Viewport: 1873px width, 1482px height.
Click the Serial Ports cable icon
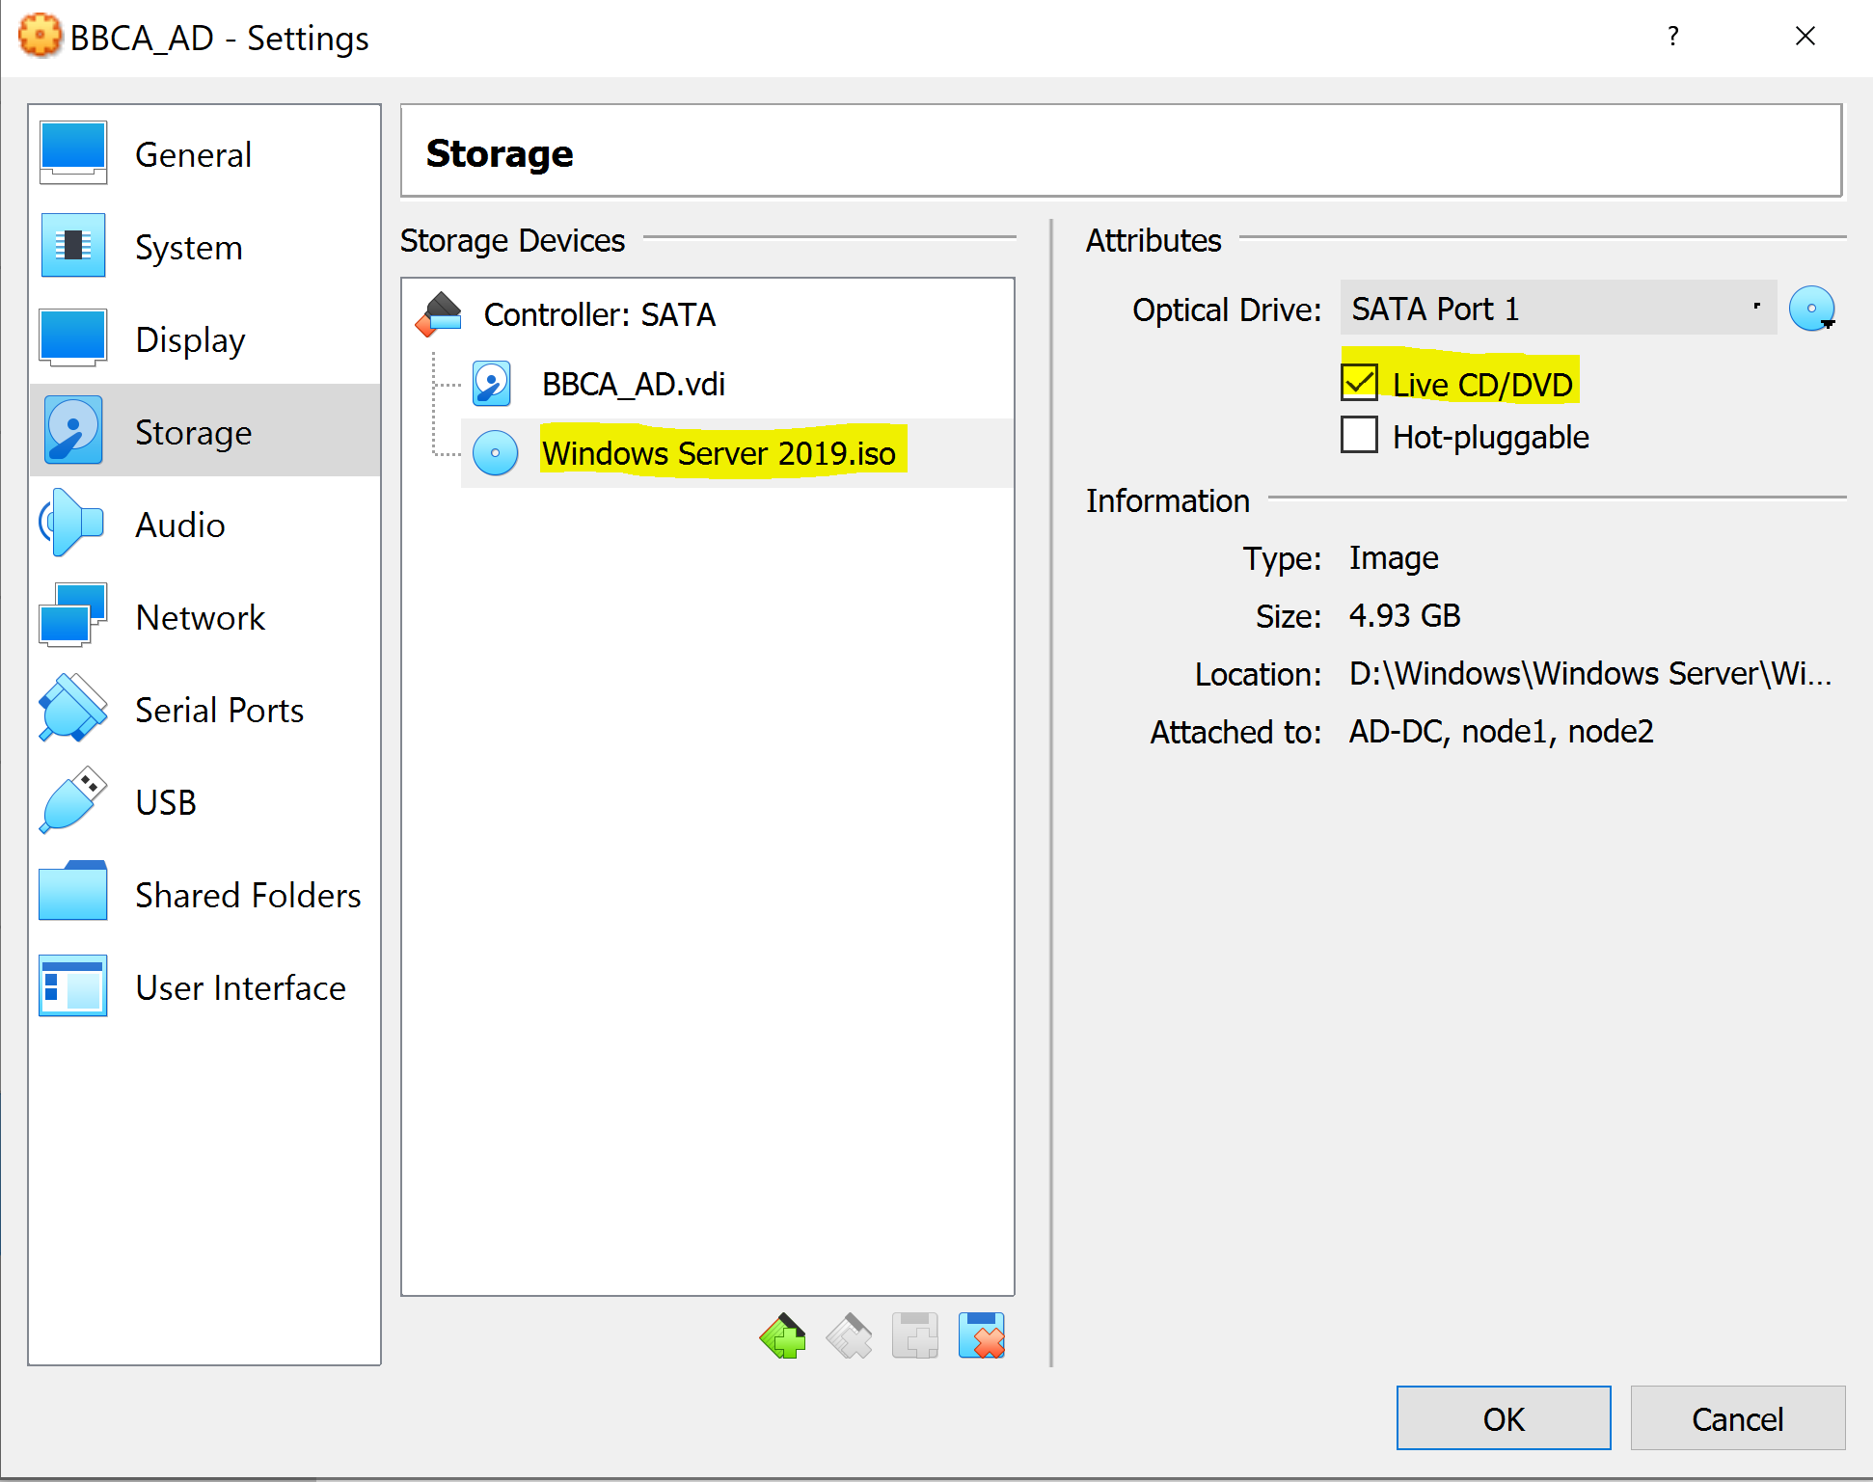(72, 709)
